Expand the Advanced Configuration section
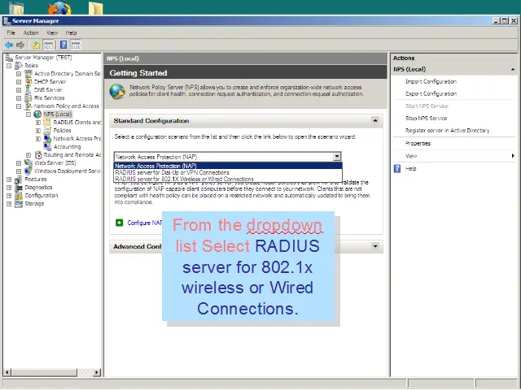This screenshot has width=521, height=390. click(x=375, y=246)
